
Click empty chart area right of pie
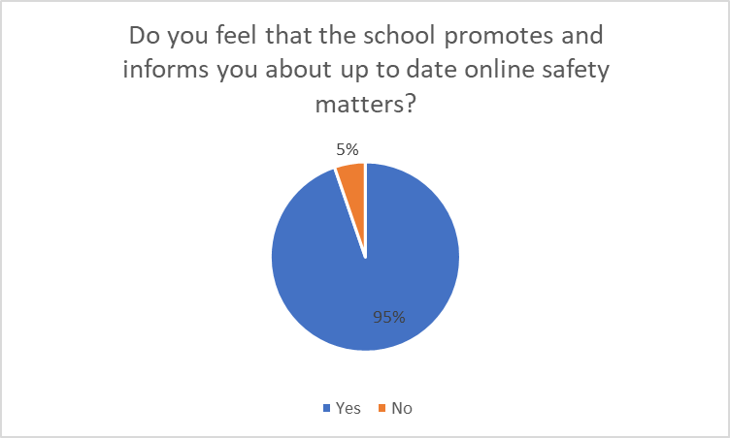[591, 256]
